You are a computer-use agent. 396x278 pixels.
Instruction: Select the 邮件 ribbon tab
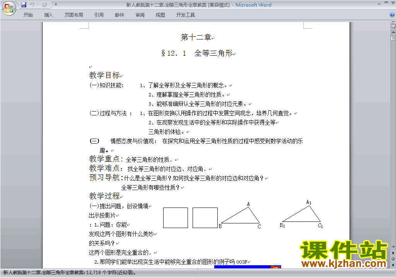119,15
